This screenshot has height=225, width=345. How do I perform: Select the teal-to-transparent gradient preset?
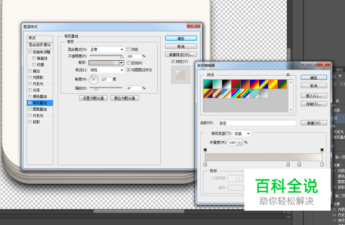[x=217, y=84]
